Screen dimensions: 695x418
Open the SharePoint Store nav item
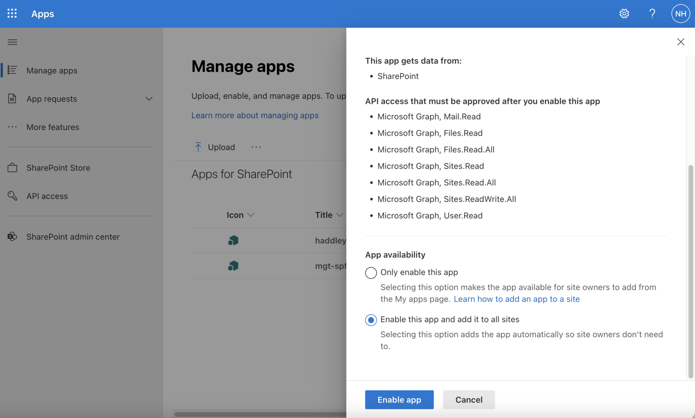58,168
